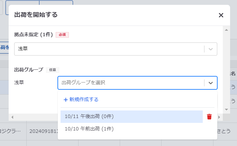
Task: Click the 必須 badge next to 拠点未指定
Action: pos(62,35)
